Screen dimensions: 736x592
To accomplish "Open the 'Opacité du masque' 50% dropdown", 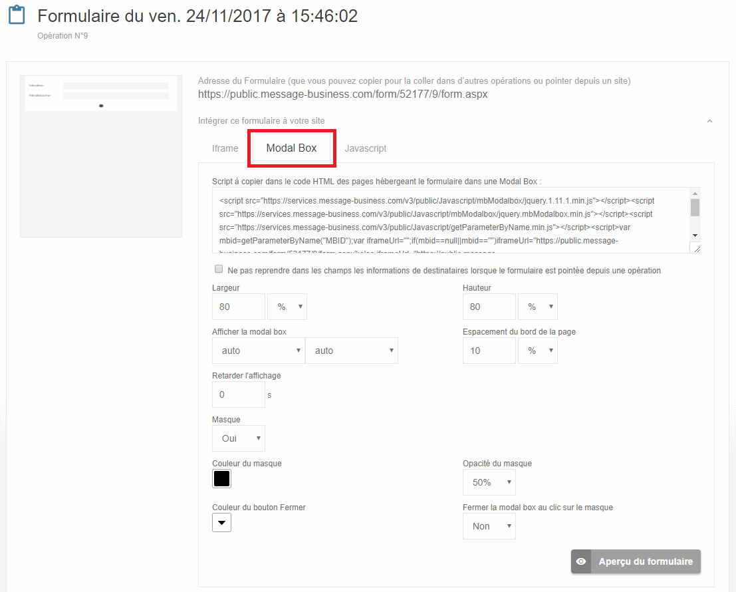I will pyautogui.click(x=489, y=482).
